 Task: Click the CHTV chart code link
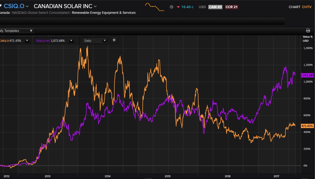coord(307,7)
